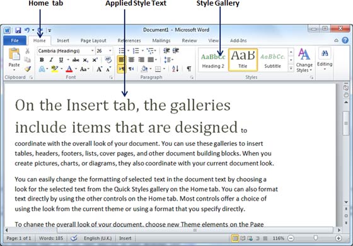This screenshot has width=353, height=246.
Task: Grow the font size
Action: click(x=100, y=69)
